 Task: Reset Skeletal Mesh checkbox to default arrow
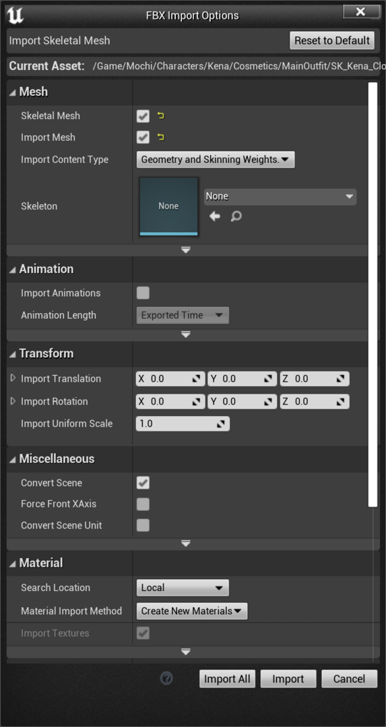(161, 116)
